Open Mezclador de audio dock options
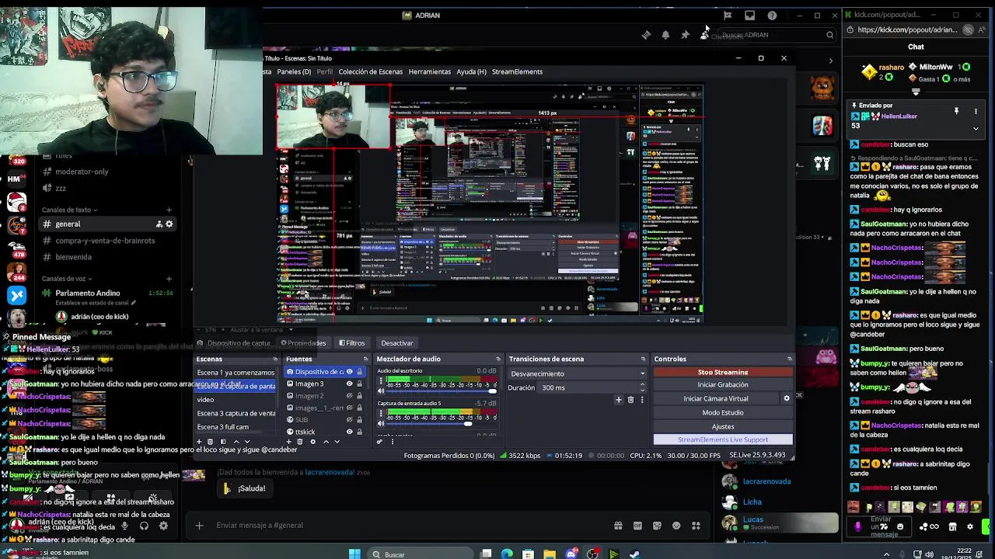Screen dimensions: 995x559 coord(498,359)
